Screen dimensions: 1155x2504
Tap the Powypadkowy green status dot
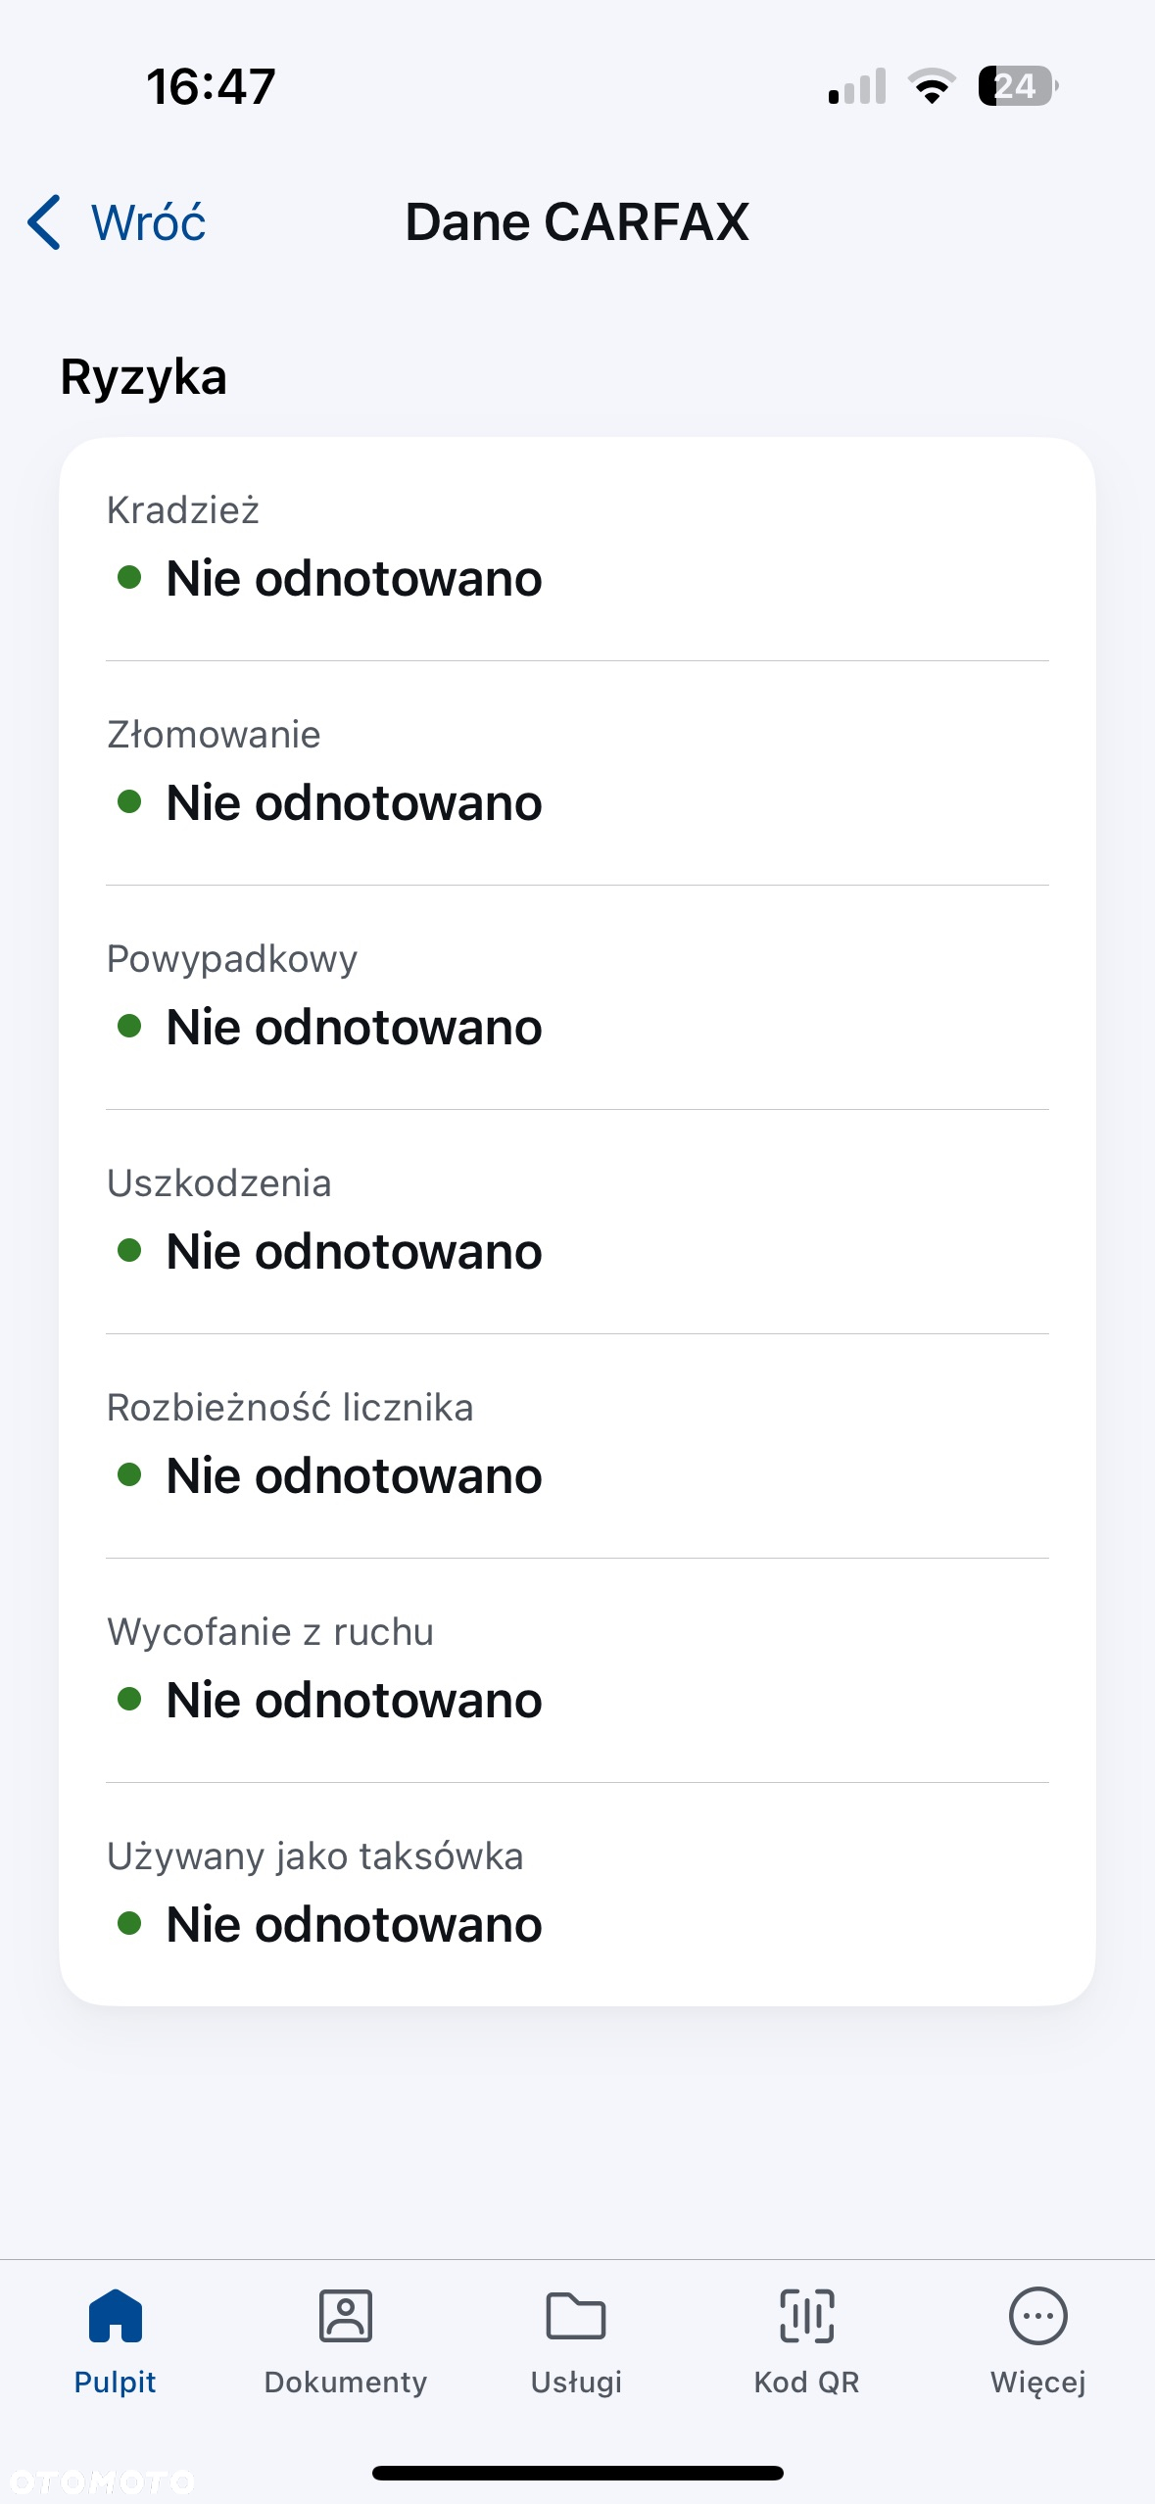129,1026
